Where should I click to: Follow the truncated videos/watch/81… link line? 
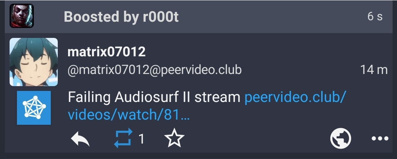point(129,115)
